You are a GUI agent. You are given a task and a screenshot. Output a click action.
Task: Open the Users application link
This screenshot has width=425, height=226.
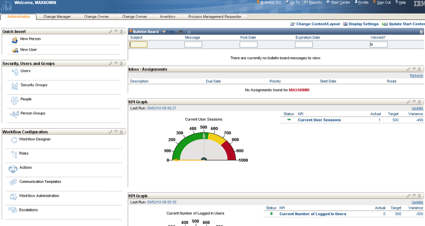(x=25, y=71)
